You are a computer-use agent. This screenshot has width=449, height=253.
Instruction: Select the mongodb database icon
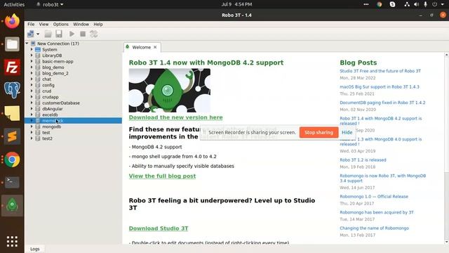point(37,126)
